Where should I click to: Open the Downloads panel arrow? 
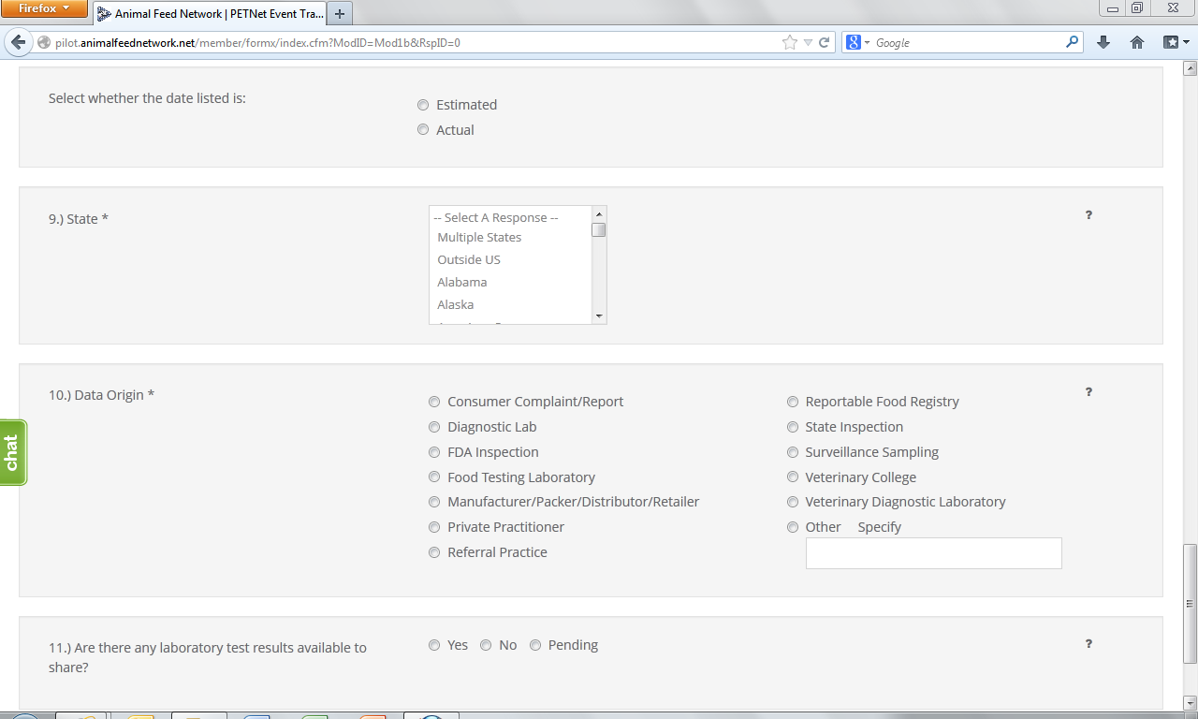[x=1103, y=42]
